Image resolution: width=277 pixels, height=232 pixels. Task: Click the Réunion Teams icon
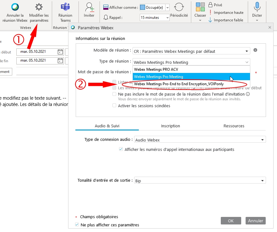[65, 7]
